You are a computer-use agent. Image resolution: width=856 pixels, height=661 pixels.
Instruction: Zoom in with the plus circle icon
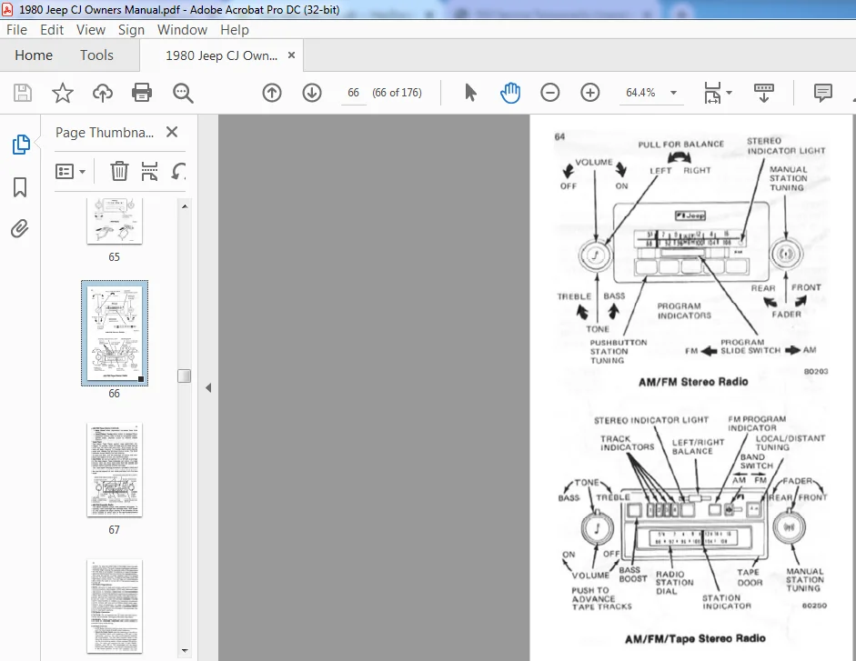click(x=589, y=93)
